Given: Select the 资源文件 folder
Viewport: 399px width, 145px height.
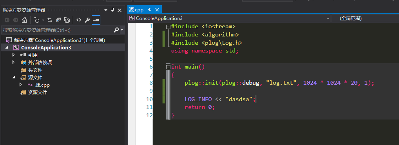Looking at the screenshot, I should tap(37, 92).
